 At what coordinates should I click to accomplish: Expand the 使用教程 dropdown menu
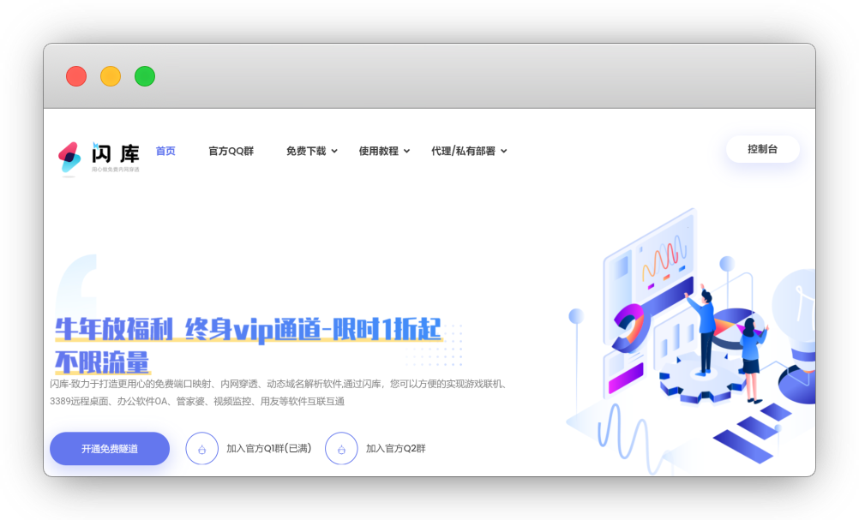click(x=383, y=151)
